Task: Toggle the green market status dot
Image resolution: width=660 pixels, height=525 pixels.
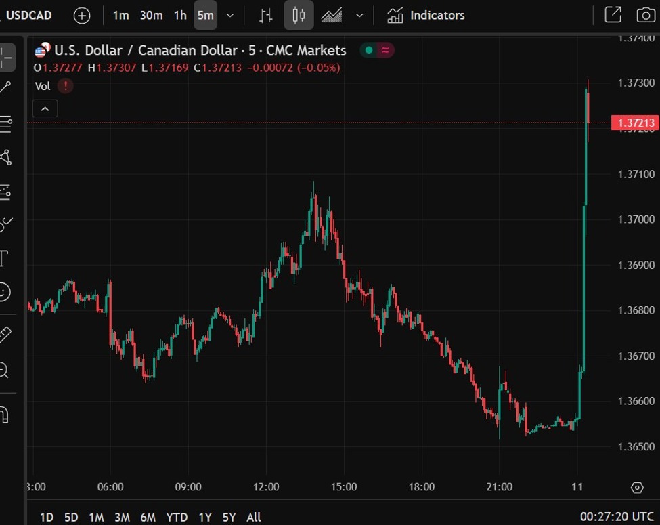Action: click(368, 50)
